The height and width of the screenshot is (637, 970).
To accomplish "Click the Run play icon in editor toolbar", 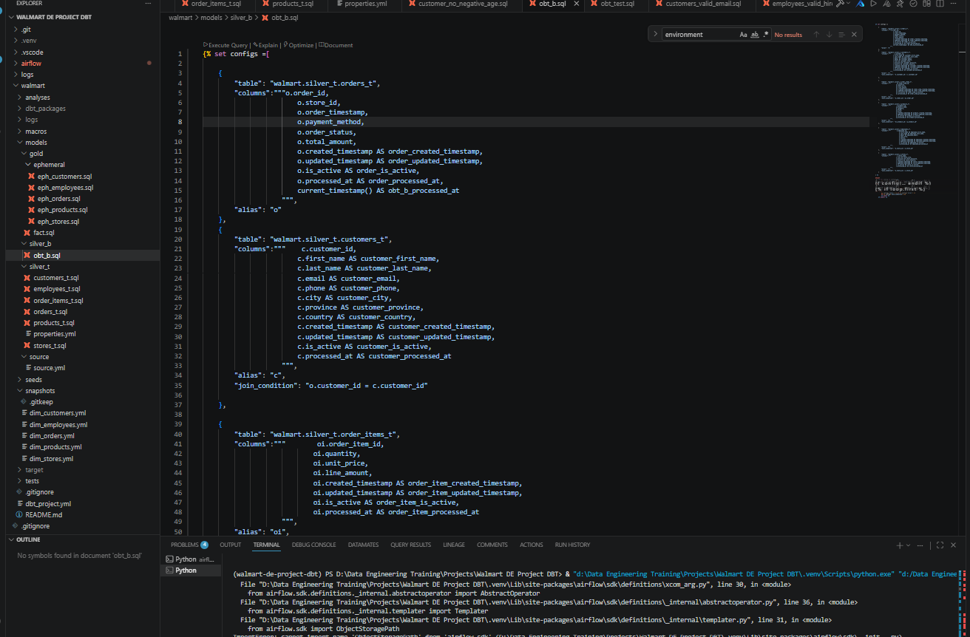I will pyautogui.click(x=874, y=4).
